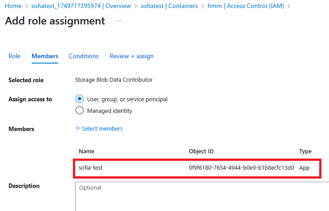Viewport: 329px width, 211px height.
Task: Open the Conditions tab
Action: pyautogui.click(x=84, y=56)
